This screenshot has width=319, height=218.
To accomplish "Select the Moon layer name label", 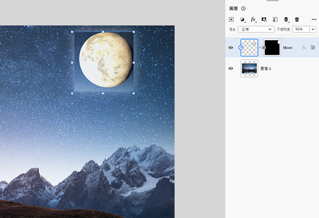I will click(288, 48).
